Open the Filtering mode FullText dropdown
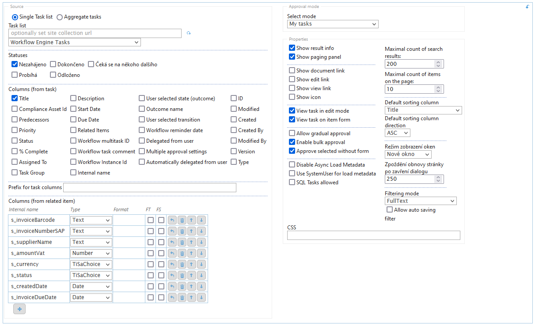535x327 pixels. tap(421, 201)
